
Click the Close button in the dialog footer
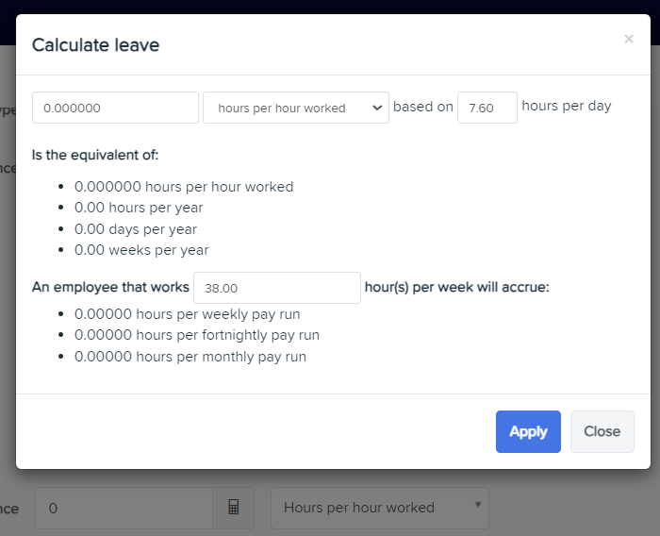point(602,431)
